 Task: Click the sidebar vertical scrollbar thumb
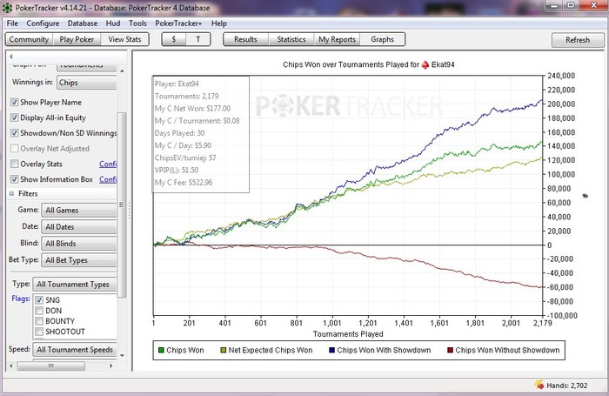coord(122,205)
